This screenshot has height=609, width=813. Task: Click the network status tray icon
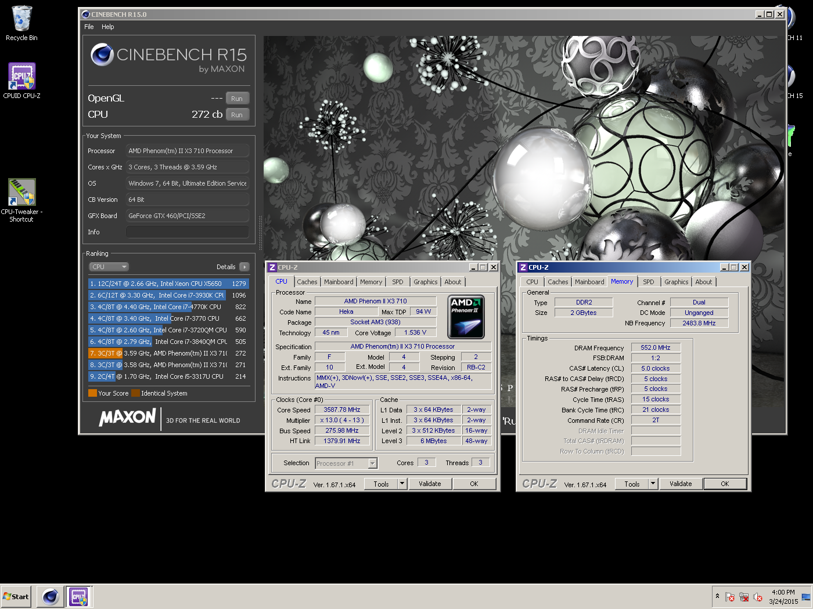(744, 597)
